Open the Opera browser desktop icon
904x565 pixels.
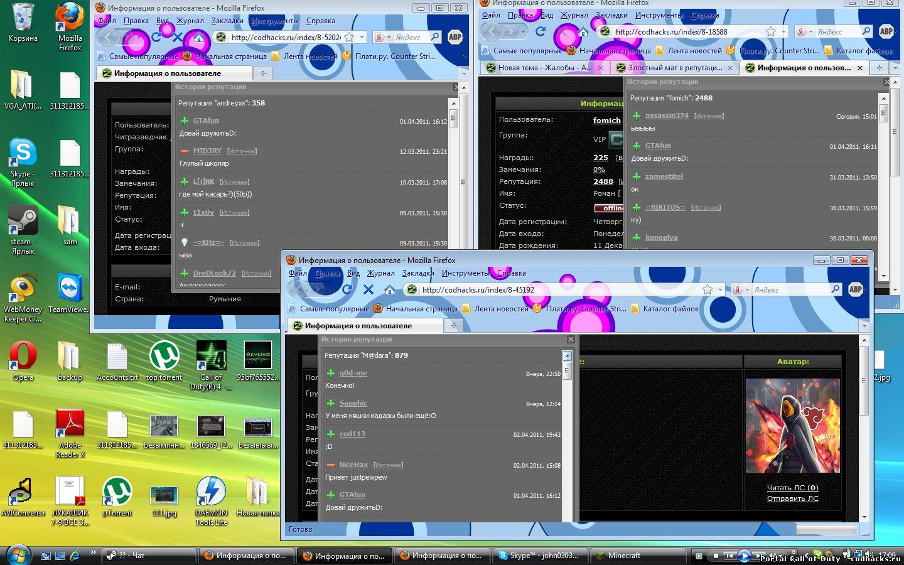coord(23,360)
